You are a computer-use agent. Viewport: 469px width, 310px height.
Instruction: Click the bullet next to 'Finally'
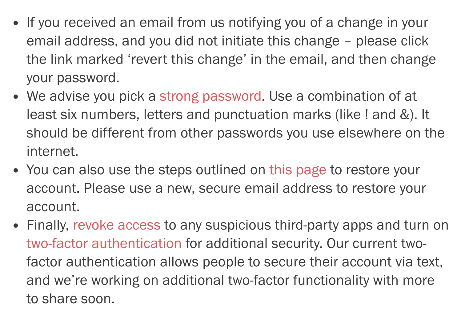17,226
